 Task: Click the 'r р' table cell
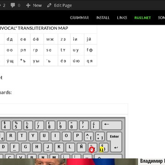tap(37, 50)
